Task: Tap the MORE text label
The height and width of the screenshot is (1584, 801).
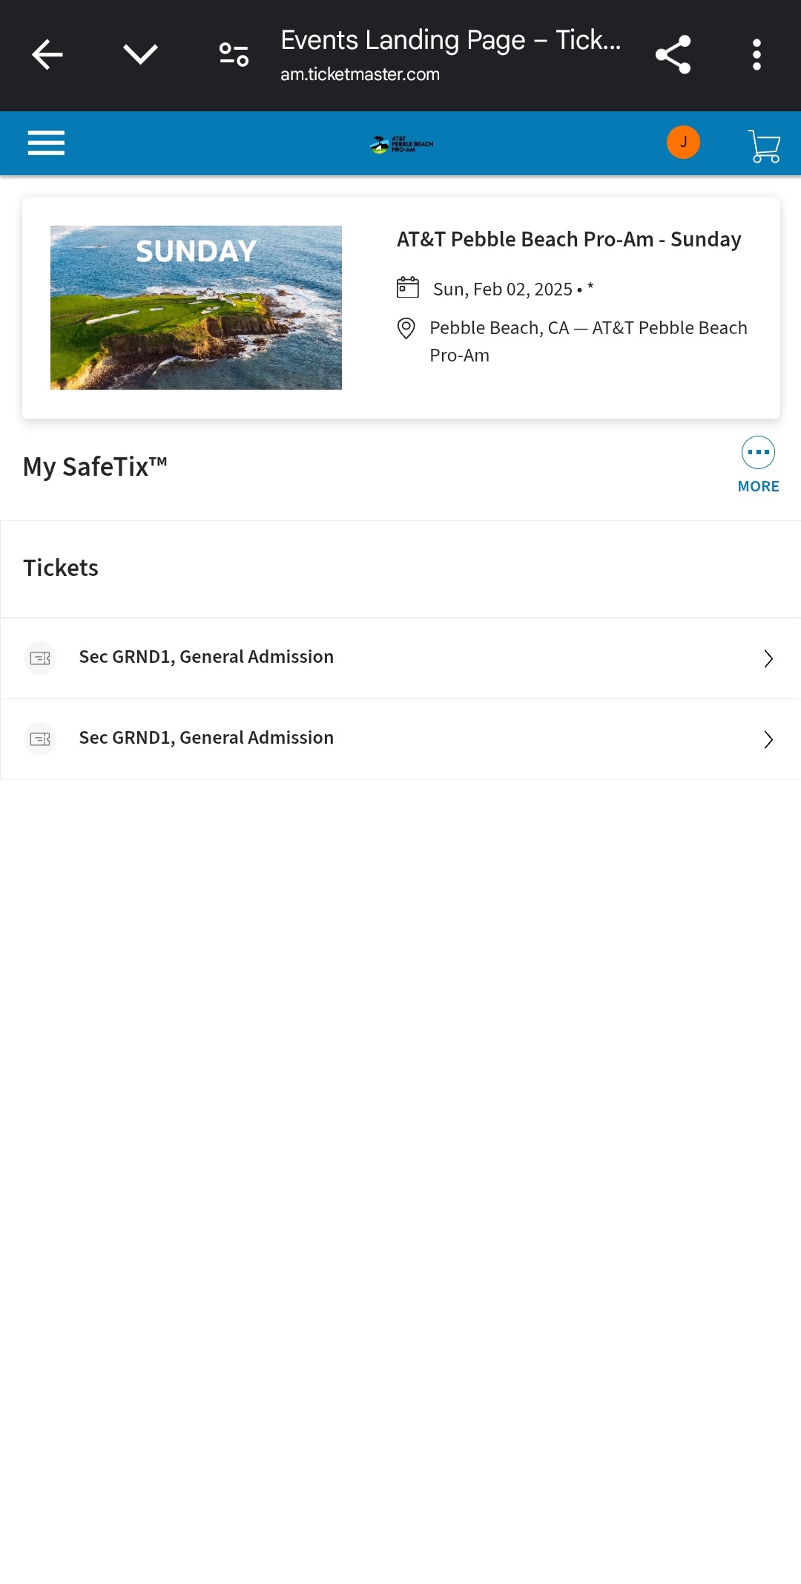Action: [x=758, y=486]
